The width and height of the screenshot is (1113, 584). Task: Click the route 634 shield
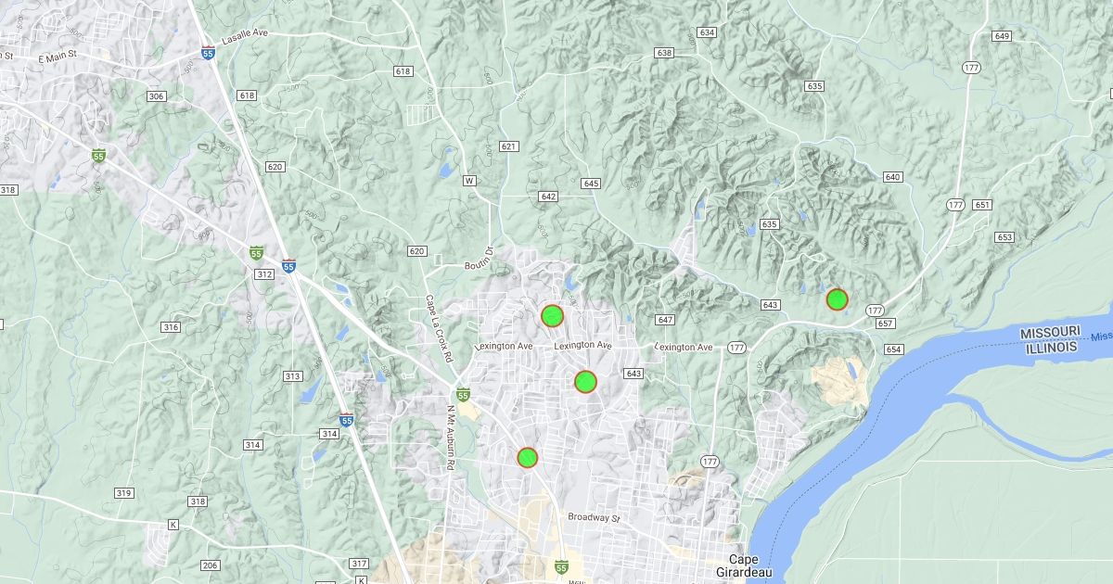pos(708,32)
